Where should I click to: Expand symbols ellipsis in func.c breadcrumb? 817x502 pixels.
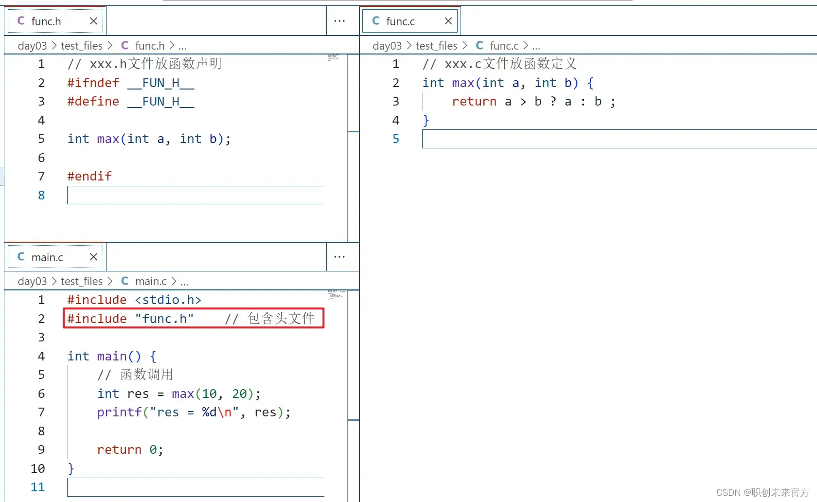tap(536, 47)
